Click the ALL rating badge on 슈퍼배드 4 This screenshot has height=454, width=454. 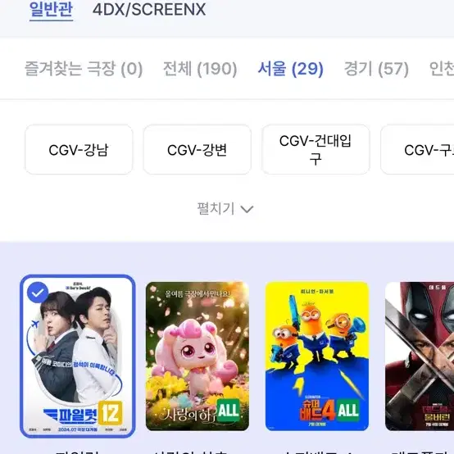click(348, 411)
